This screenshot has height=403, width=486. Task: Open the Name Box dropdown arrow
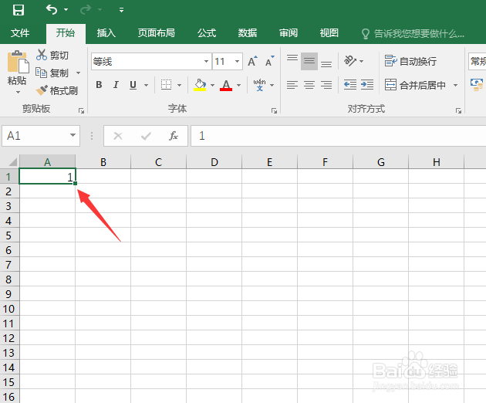(73, 135)
